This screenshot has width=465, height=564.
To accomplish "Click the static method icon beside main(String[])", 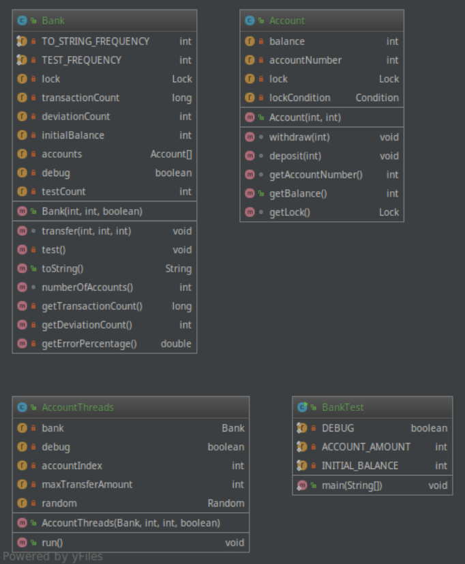I will click(302, 485).
